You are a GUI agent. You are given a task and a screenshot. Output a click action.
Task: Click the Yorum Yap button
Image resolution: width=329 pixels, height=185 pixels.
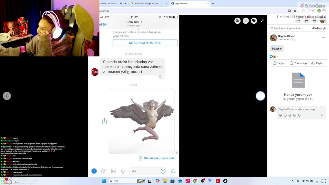click(x=298, y=63)
